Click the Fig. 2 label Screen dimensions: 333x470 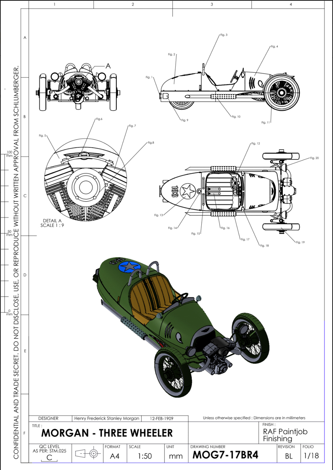point(171,55)
